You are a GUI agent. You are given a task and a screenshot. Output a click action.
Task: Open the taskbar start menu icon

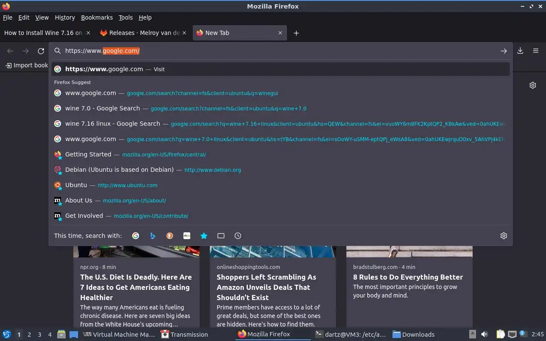coord(6,335)
